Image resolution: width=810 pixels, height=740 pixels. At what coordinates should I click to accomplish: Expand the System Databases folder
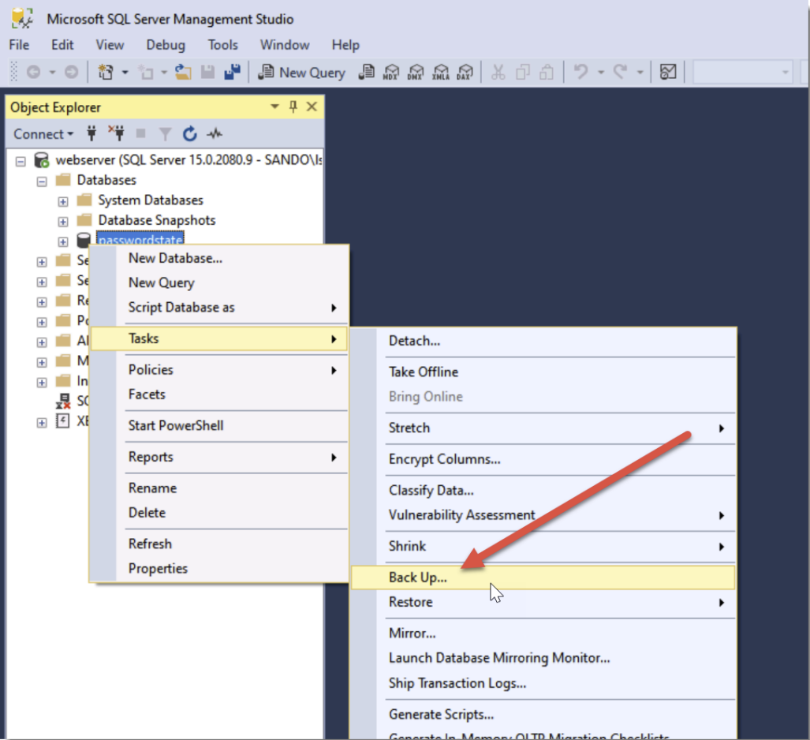point(63,201)
